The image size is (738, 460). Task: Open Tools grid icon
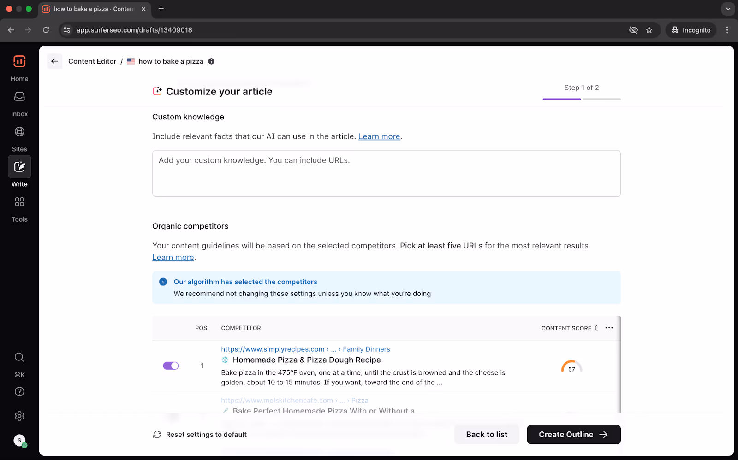pyautogui.click(x=19, y=202)
